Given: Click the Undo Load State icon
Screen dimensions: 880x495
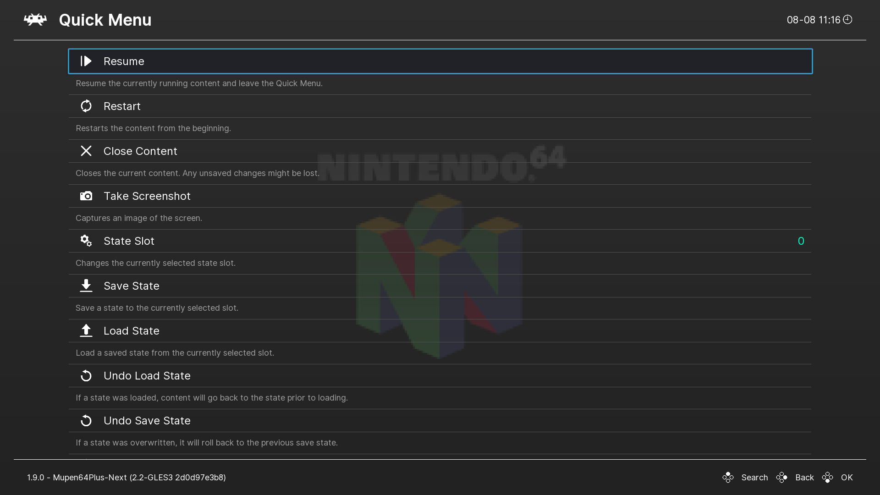Looking at the screenshot, I should [86, 376].
